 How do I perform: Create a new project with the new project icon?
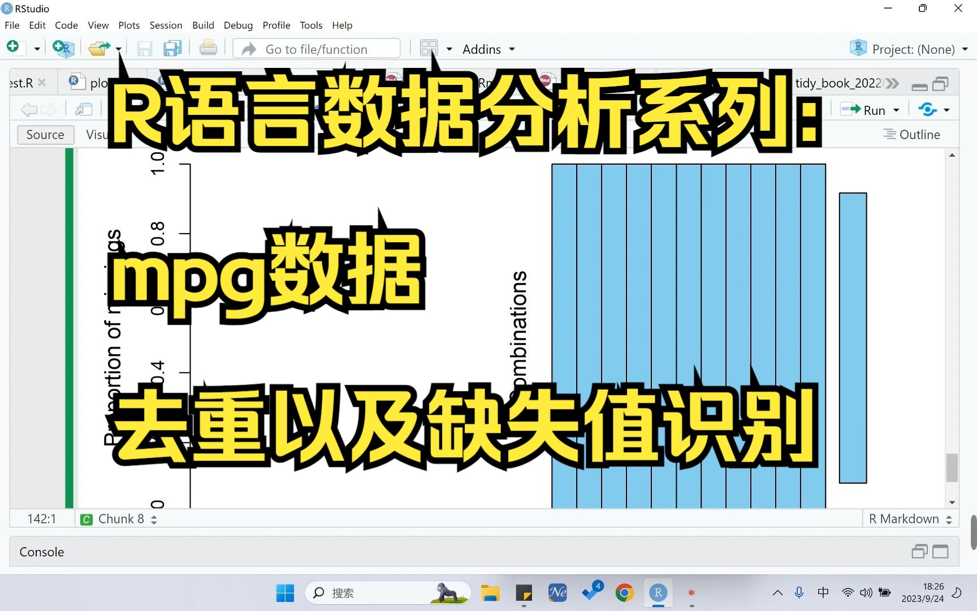pos(63,48)
